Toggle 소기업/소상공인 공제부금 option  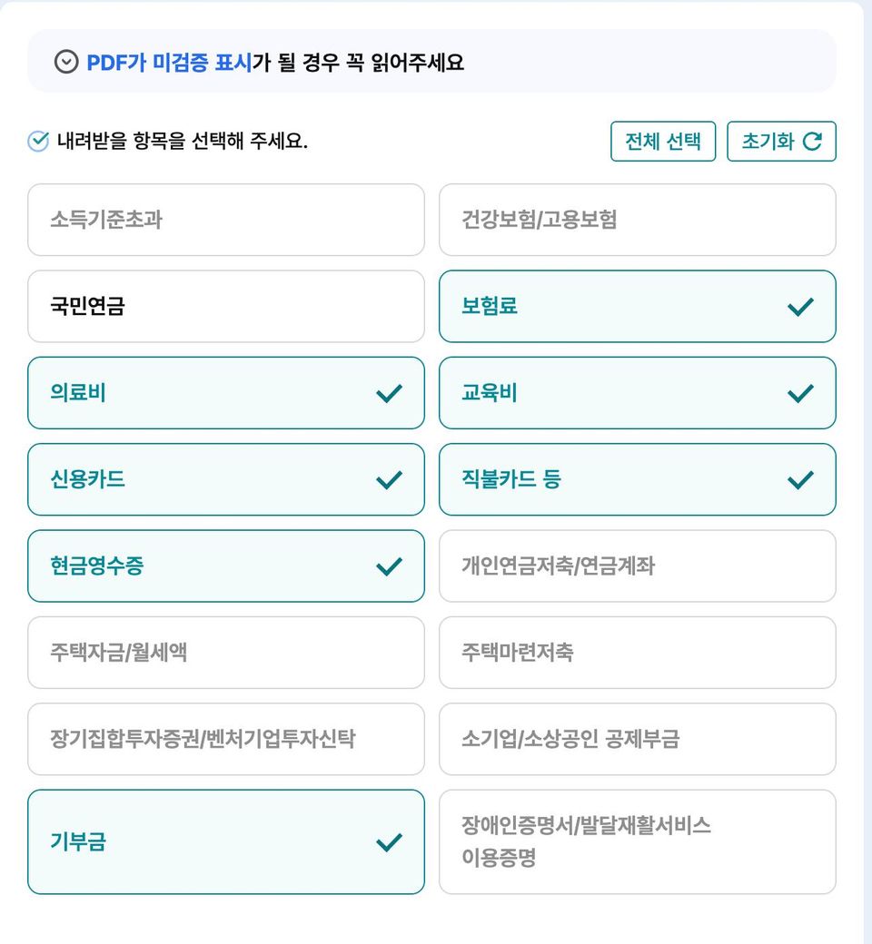[x=637, y=739]
